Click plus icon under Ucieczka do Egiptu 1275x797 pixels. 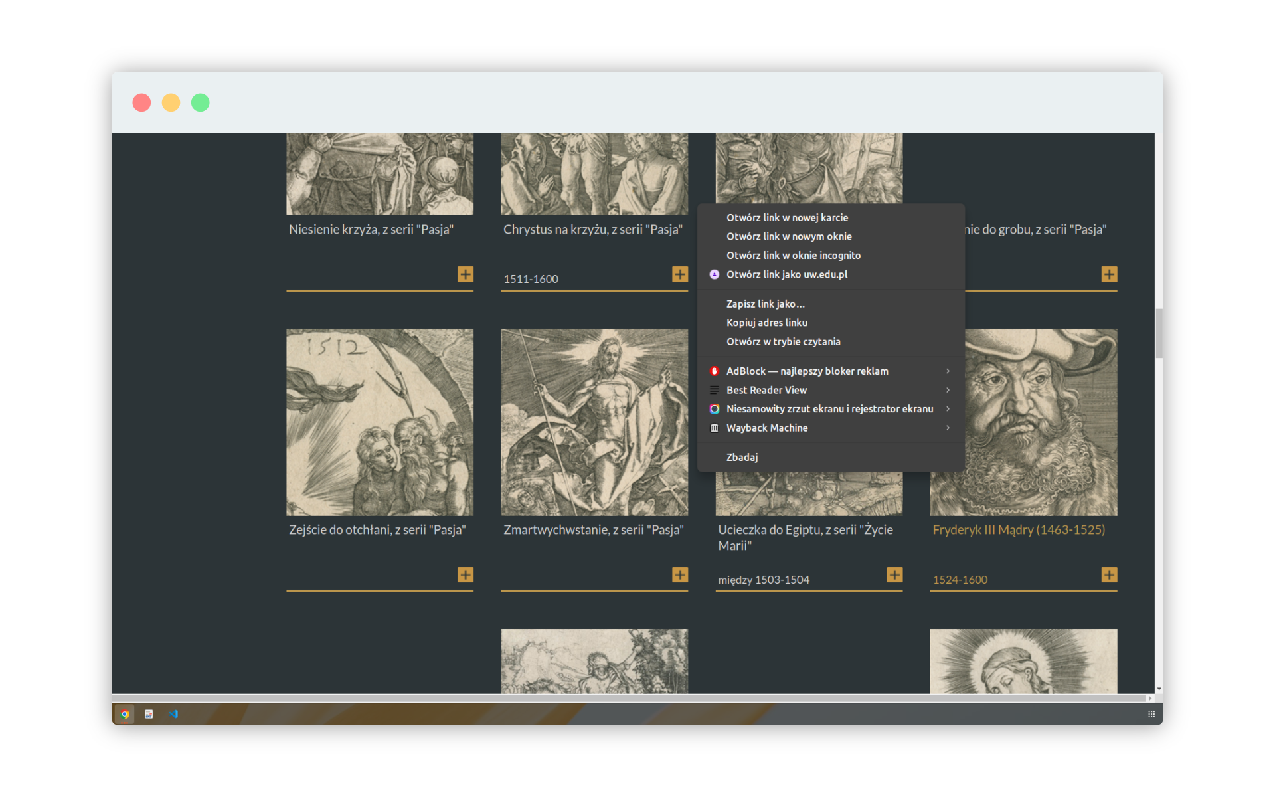(x=894, y=575)
